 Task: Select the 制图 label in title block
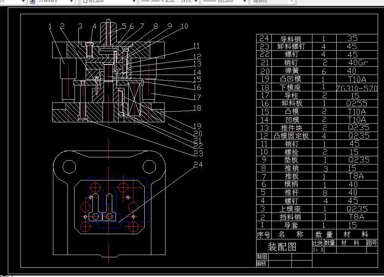coord(262,256)
